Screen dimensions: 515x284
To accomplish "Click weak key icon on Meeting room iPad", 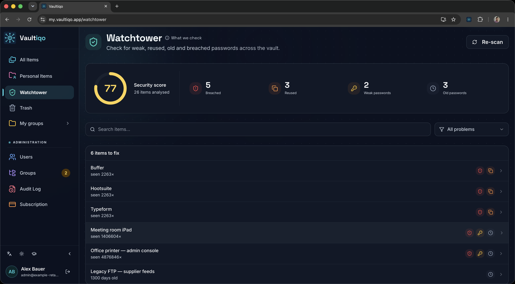I will pyautogui.click(x=480, y=233).
